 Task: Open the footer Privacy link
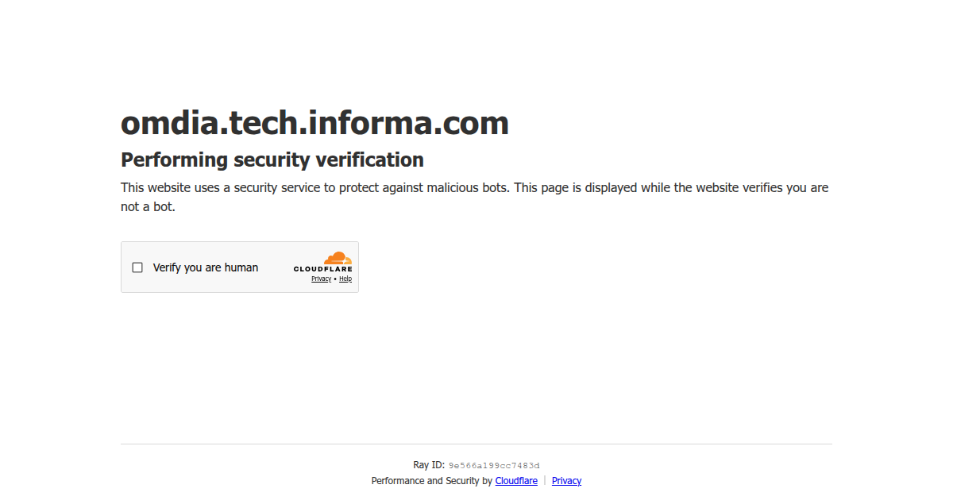coord(566,481)
